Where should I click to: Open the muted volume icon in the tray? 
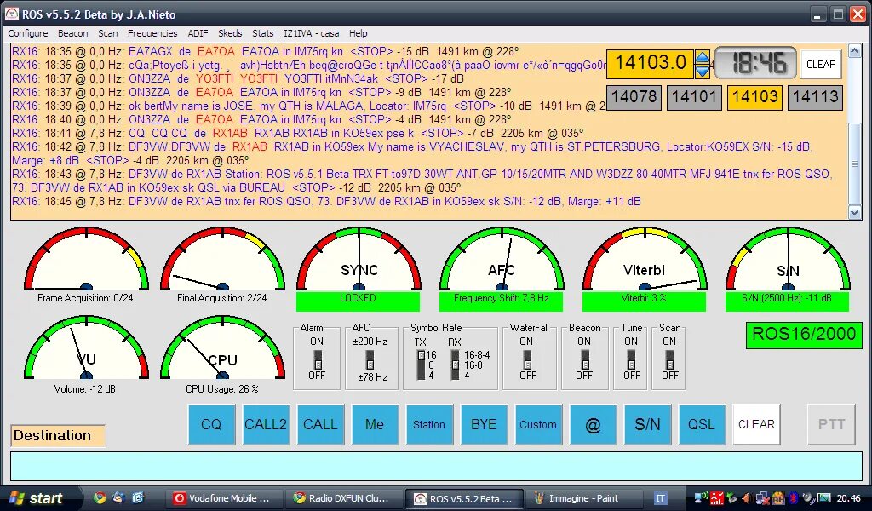click(747, 500)
